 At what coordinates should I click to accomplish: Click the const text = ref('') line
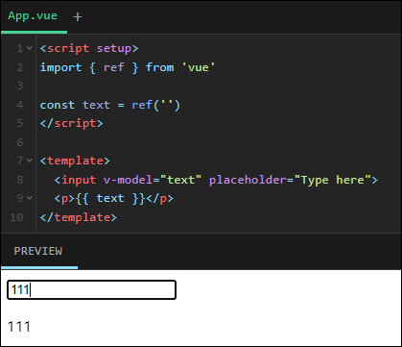point(110,105)
